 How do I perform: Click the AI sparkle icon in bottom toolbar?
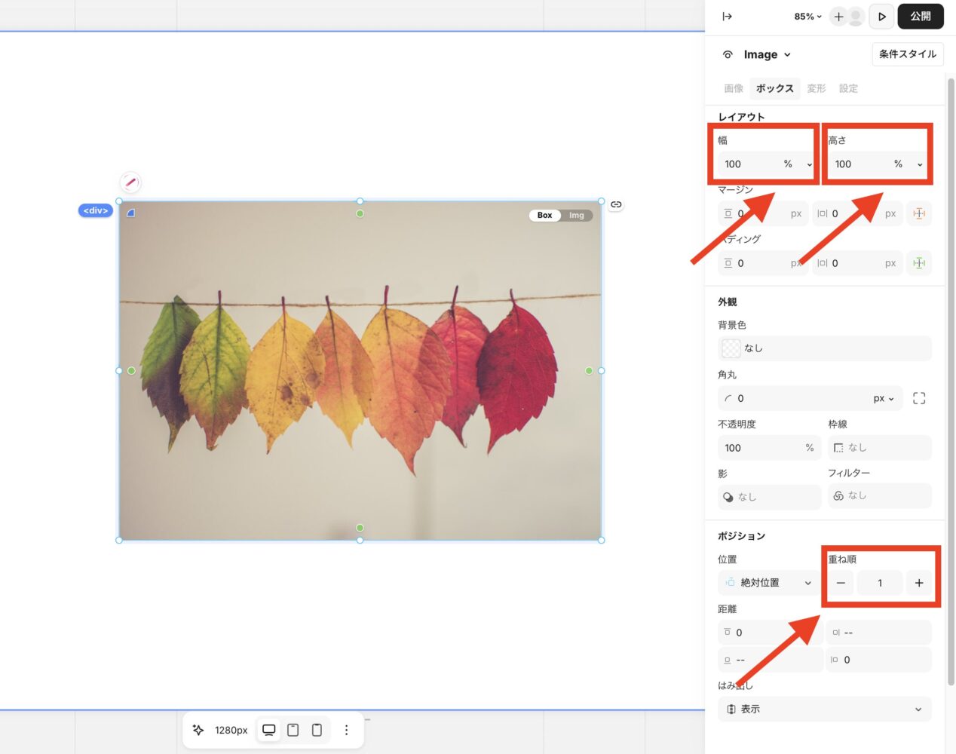tap(198, 730)
